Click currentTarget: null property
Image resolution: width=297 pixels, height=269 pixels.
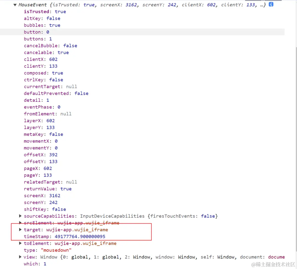[50, 87]
